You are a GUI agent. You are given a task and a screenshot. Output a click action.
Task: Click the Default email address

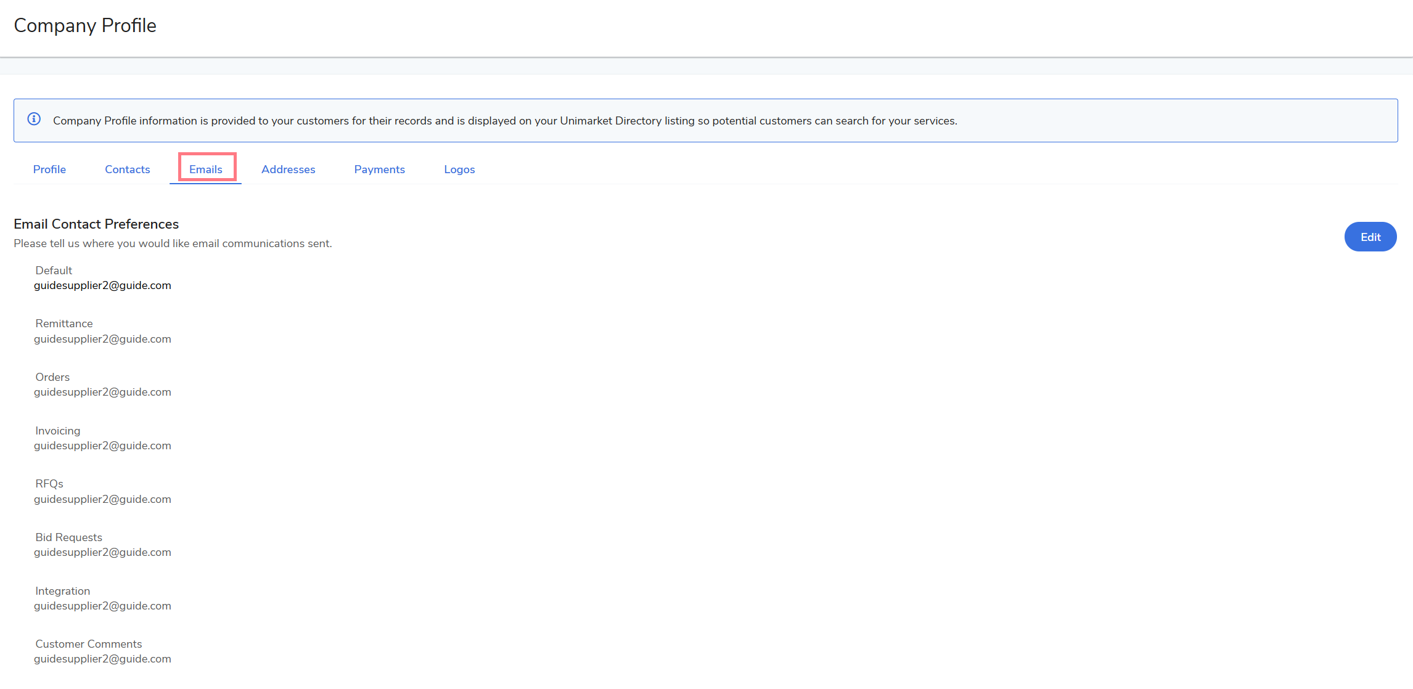pos(102,285)
